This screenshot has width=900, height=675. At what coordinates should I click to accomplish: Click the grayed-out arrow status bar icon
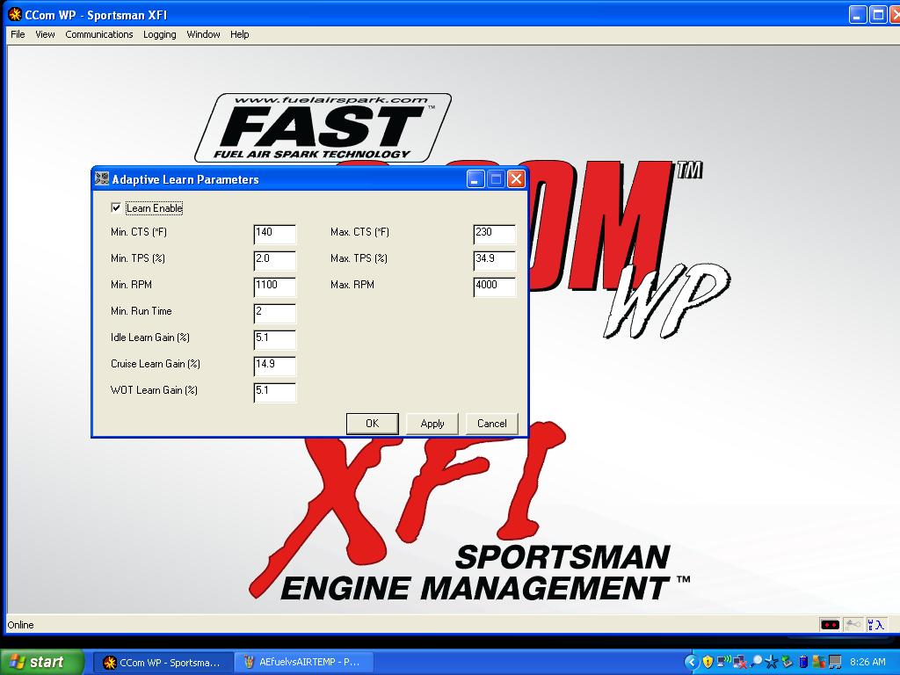(853, 625)
